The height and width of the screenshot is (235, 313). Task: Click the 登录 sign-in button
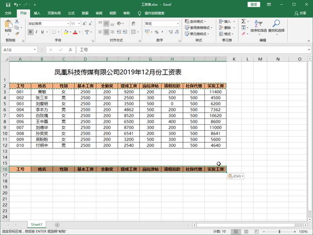pyautogui.click(x=254, y=4)
